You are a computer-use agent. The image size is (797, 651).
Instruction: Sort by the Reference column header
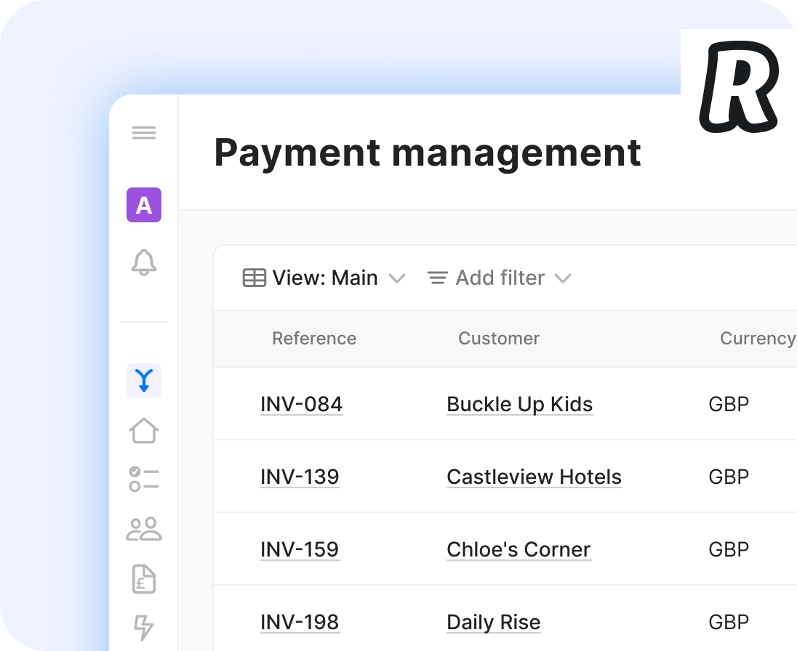pyautogui.click(x=313, y=339)
